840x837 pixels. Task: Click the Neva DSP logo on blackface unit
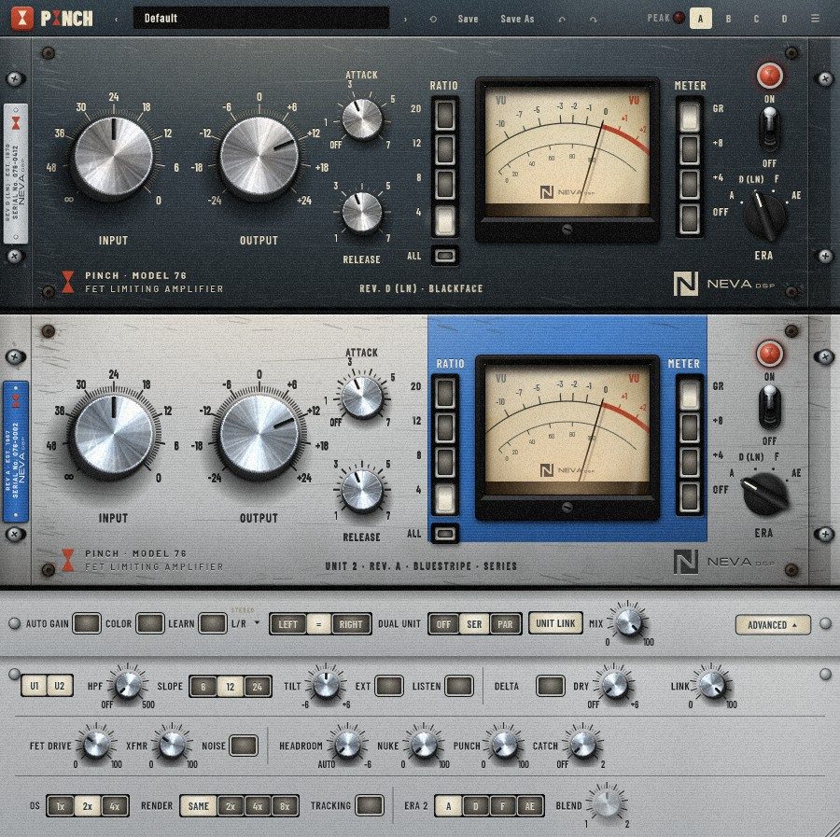pos(723,284)
